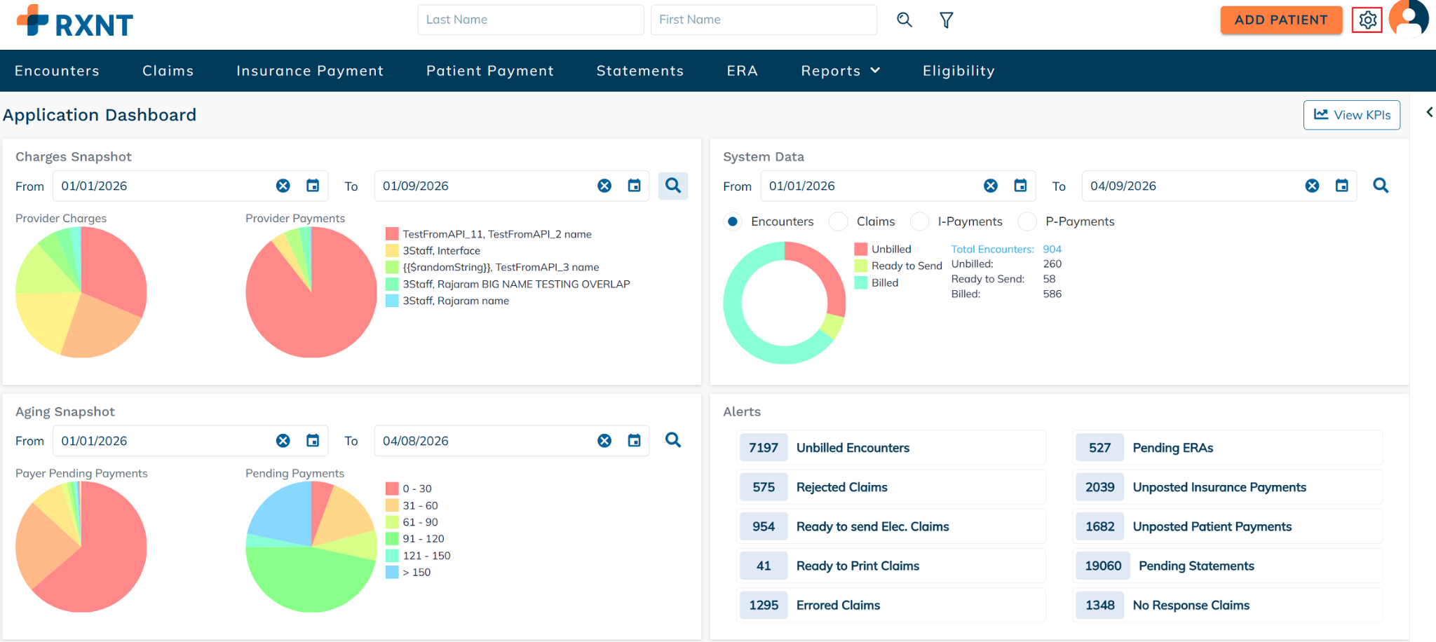Screen dimensions: 1436x642
Task: Choose the P-Payments radio button
Action: pos(1027,221)
